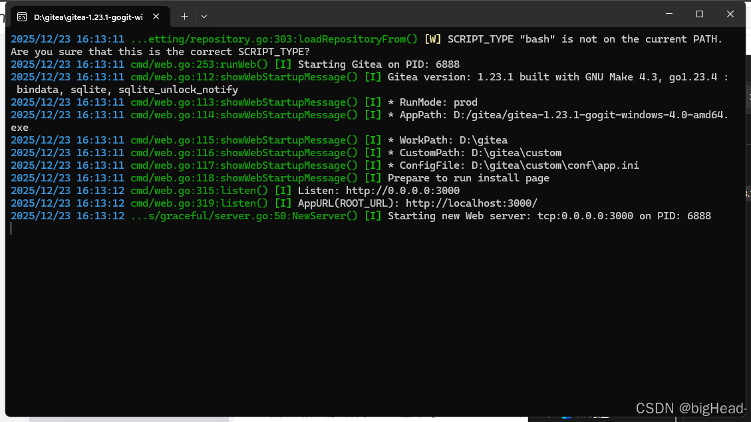Maximize the terminal window
Image resolution: width=751 pixels, height=422 pixels.
(700, 15)
